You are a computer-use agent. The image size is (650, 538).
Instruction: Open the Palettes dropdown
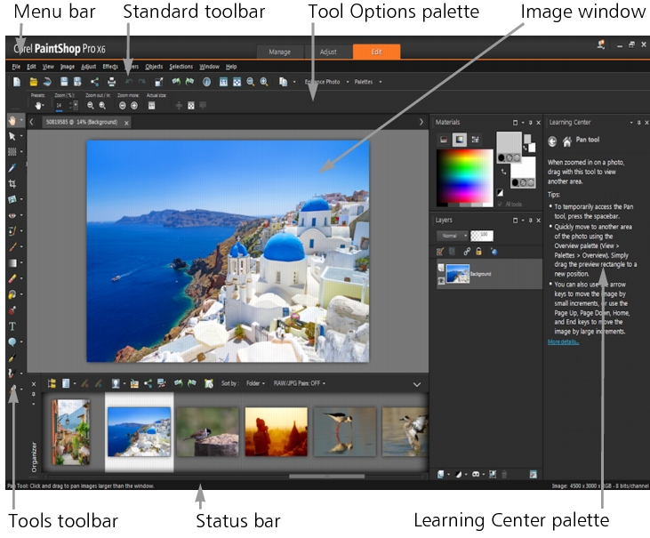(366, 82)
